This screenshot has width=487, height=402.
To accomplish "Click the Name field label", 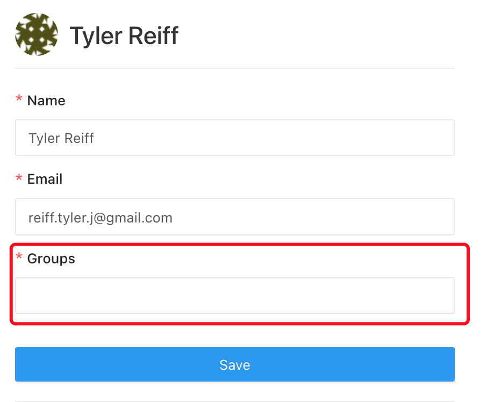I will coord(46,101).
